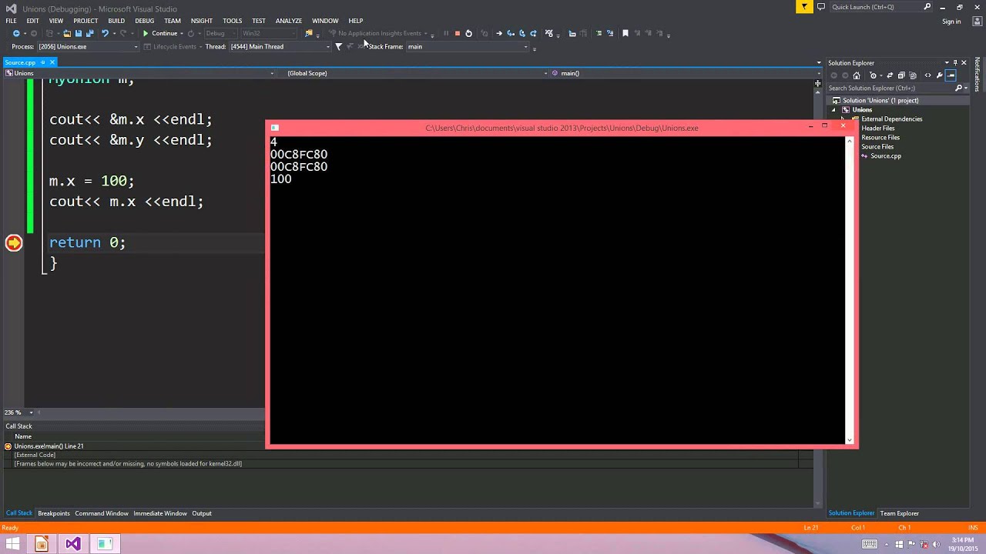The image size is (986, 554).
Task: Select the Unions.exe!main() Line 21 frame
Action: [49, 446]
